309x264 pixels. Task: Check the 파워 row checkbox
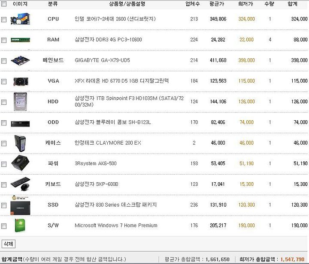4,164
